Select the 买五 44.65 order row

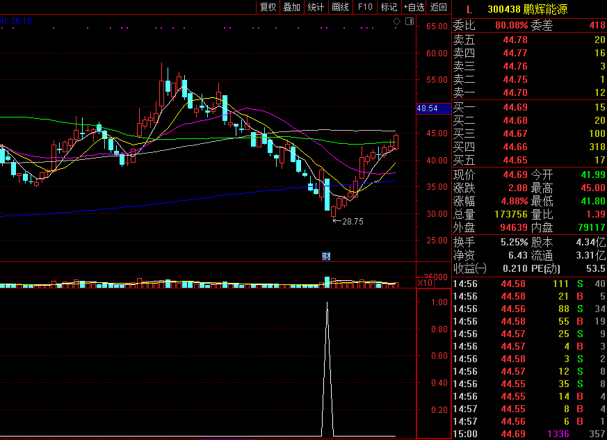coord(529,160)
